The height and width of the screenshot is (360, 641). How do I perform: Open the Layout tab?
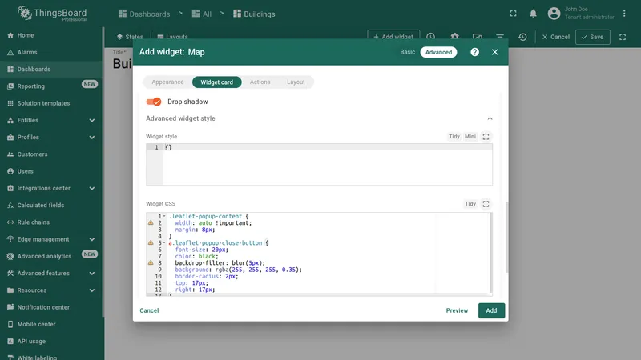296,82
